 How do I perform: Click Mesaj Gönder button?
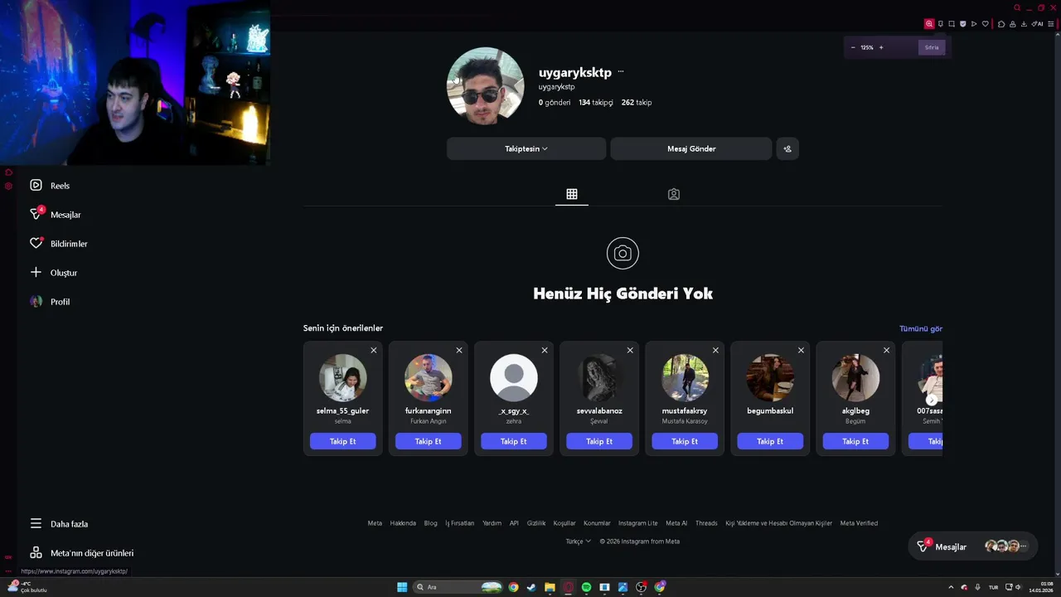[691, 148]
